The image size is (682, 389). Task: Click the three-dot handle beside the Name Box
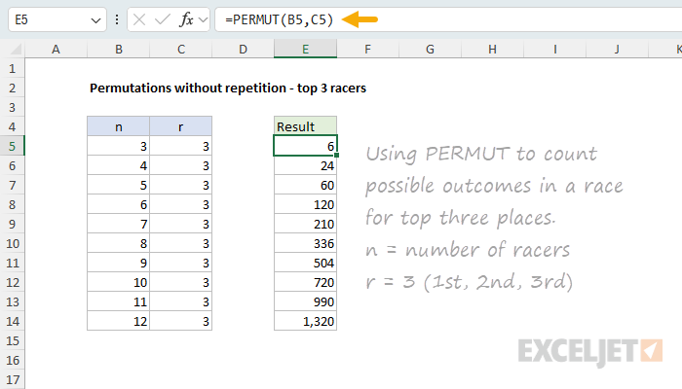click(x=117, y=19)
